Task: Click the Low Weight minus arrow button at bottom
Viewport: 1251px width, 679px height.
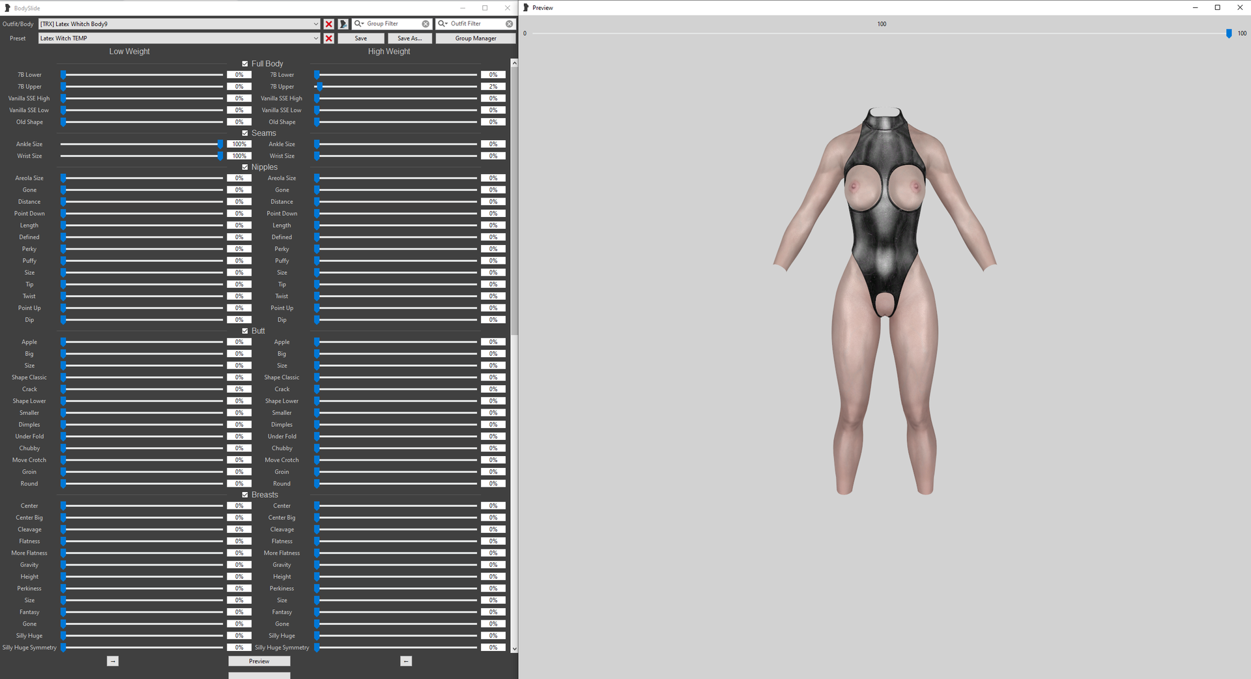Action: (113, 661)
